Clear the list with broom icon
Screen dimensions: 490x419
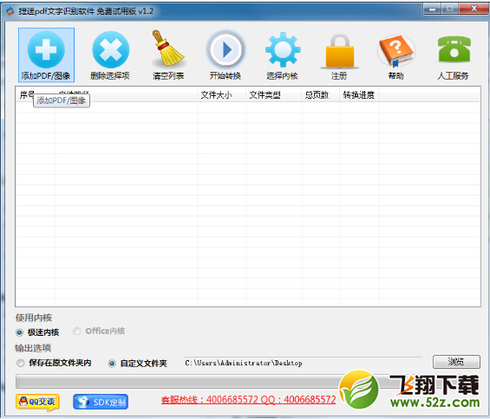168,48
